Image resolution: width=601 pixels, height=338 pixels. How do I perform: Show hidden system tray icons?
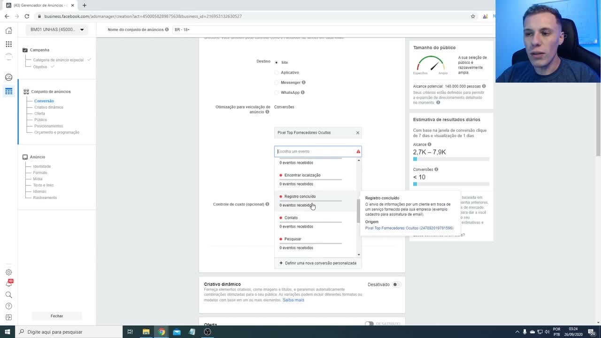tap(516, 332)
